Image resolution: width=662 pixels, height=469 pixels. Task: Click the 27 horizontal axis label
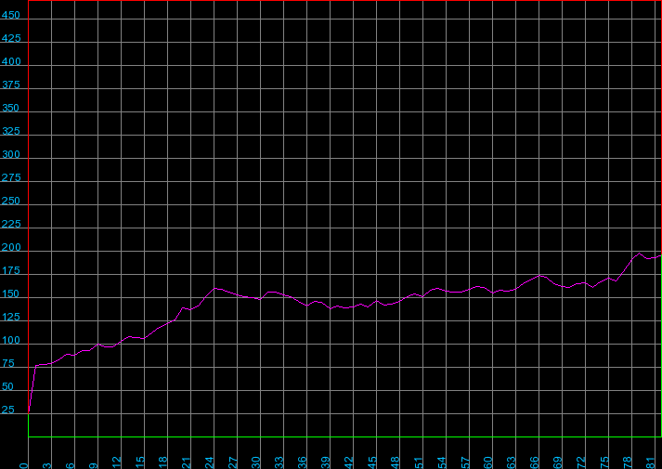tap(233, 462)
